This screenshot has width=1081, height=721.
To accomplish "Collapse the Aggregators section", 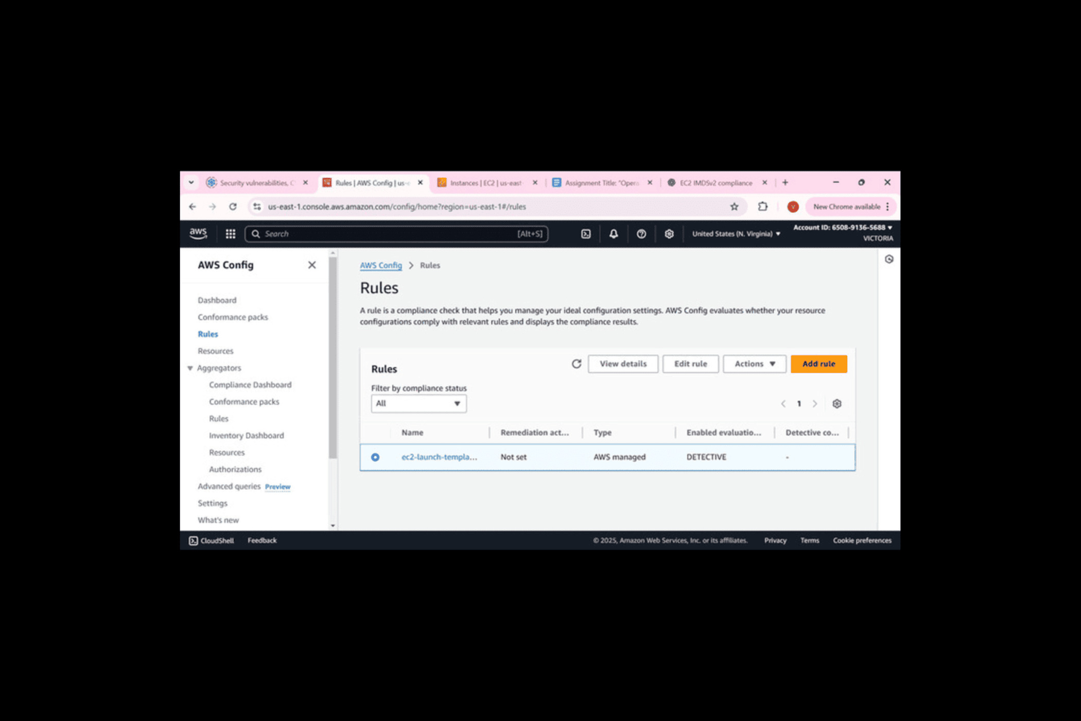I will [x=190, y=368].
